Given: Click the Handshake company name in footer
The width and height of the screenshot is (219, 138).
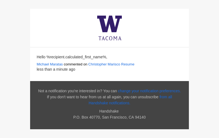Looking at the screenshot, I should tap(109, 111).
